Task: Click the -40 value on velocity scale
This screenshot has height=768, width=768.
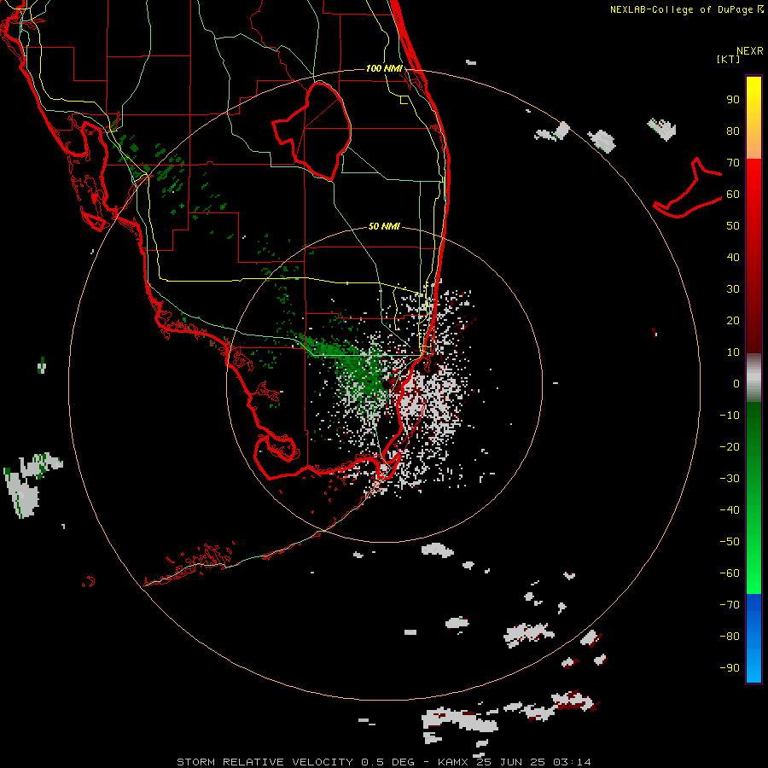Action: pos(730,510)
